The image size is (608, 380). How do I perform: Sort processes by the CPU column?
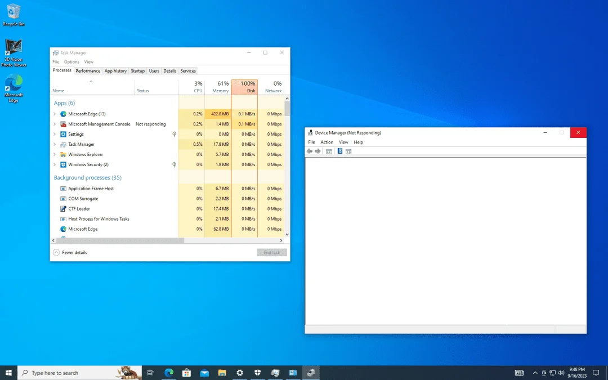coord(191,87)
